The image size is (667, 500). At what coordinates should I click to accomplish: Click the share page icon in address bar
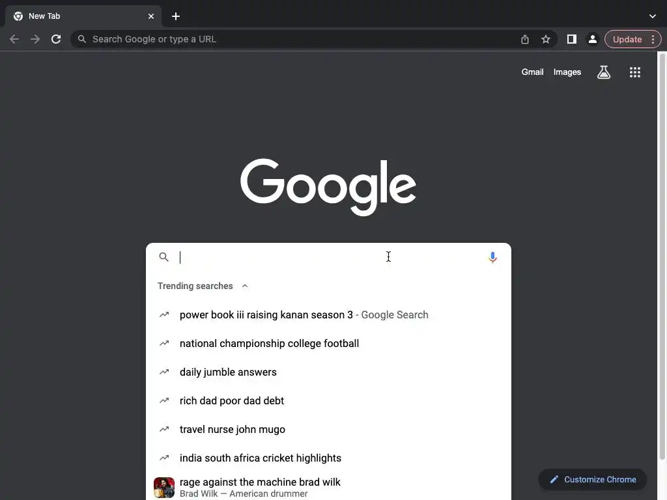(x=525, y=39)
